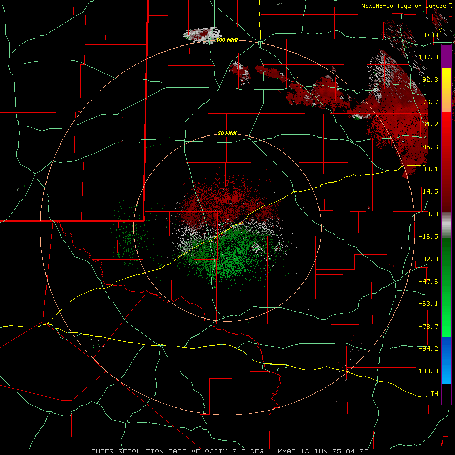The image size is (455, 455).
Task: Click the [KT] units label
Action: (432, 35)
